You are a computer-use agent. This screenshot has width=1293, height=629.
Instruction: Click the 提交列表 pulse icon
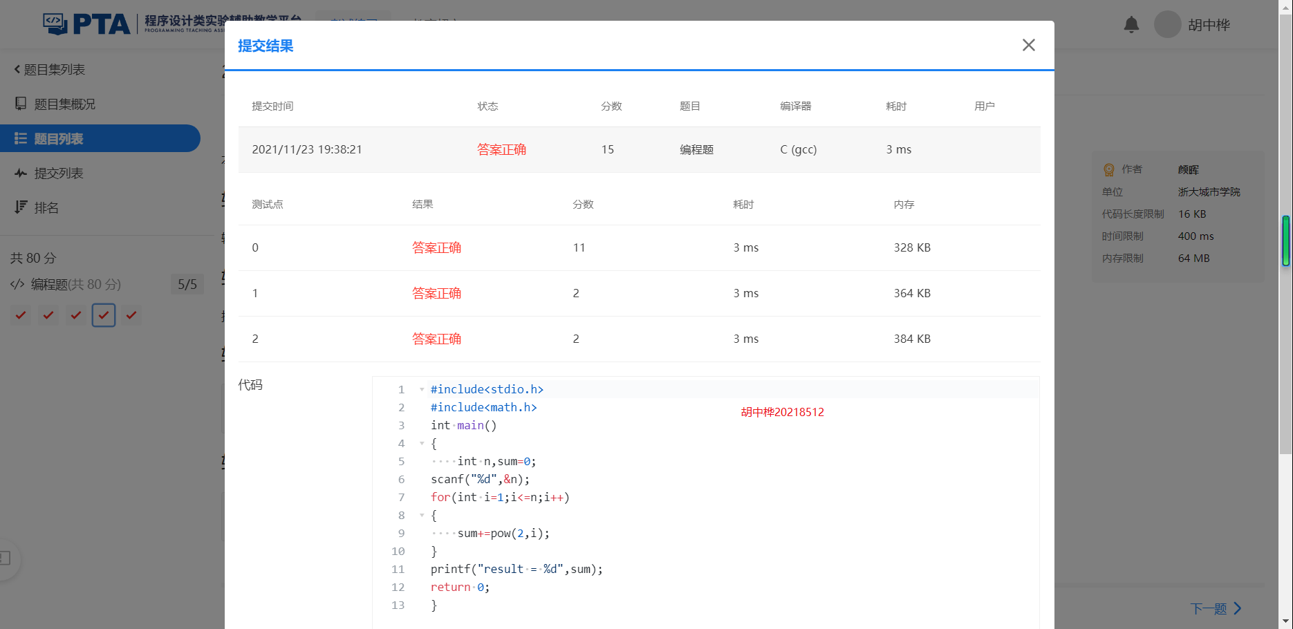21,173
